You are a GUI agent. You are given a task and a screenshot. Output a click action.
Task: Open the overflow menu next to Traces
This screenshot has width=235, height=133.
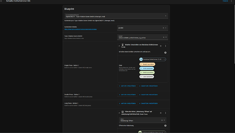pos(232,1)
